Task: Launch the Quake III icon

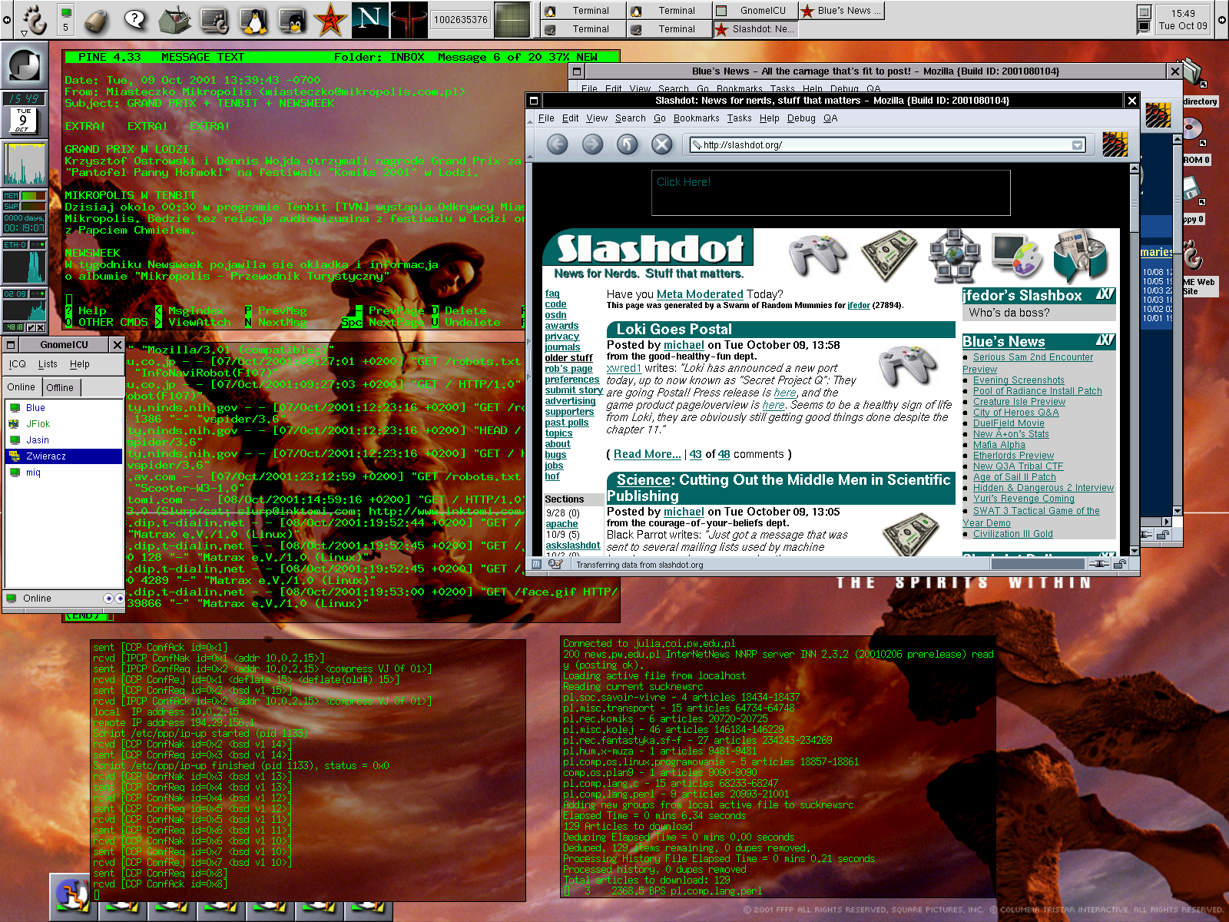Action: coord(409,19)
